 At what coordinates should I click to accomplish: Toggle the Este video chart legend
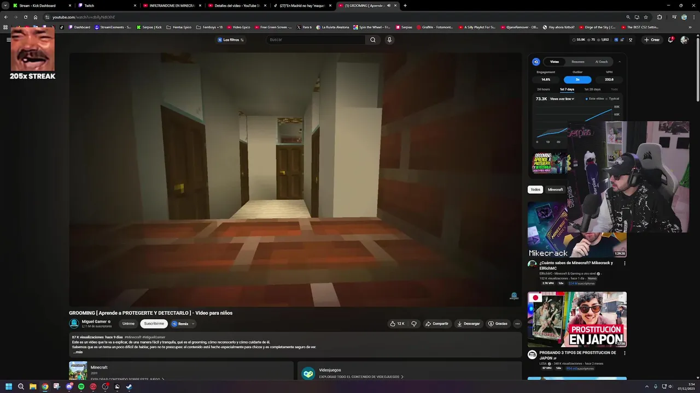click(595, 99)
